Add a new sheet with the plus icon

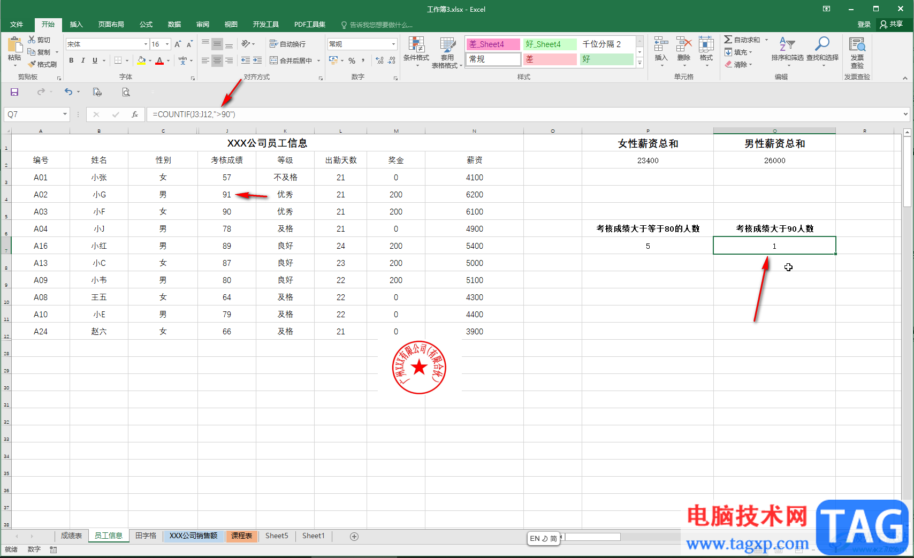click(x=354, y=536)
